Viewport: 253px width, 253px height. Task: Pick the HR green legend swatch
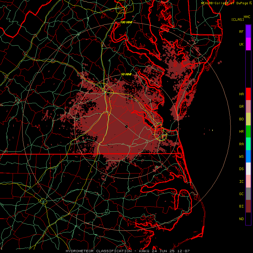248,132
